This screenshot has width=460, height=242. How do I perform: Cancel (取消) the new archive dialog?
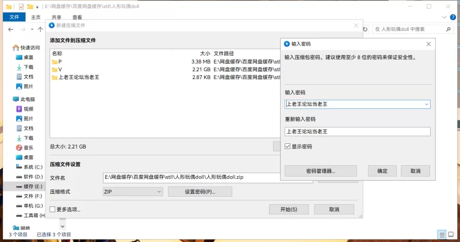[x=334, y=209]
